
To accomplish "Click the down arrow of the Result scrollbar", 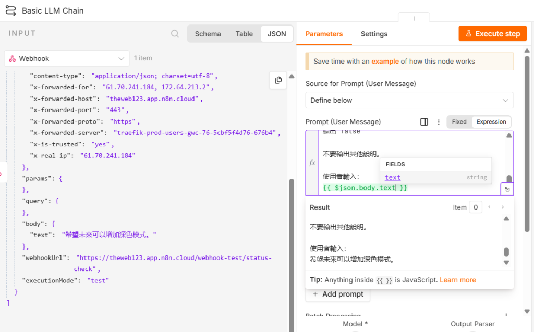I will (x=506, y=263).
